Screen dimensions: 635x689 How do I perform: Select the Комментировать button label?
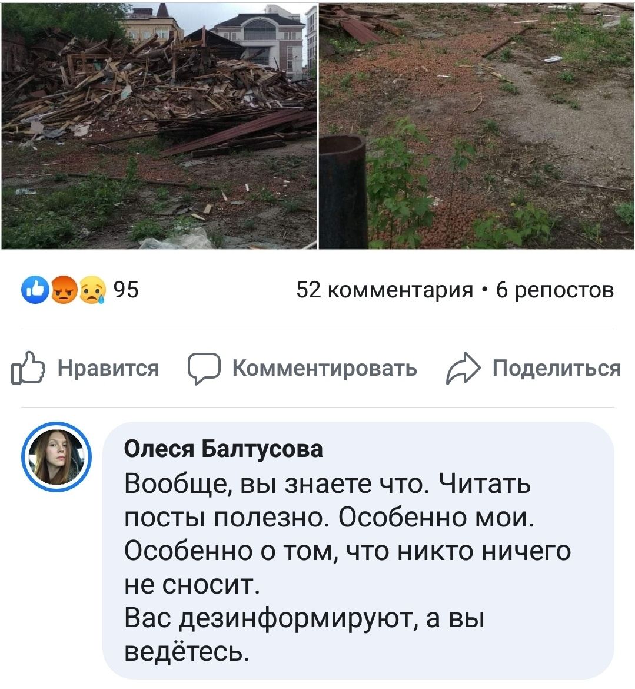(x=324, y=368)
